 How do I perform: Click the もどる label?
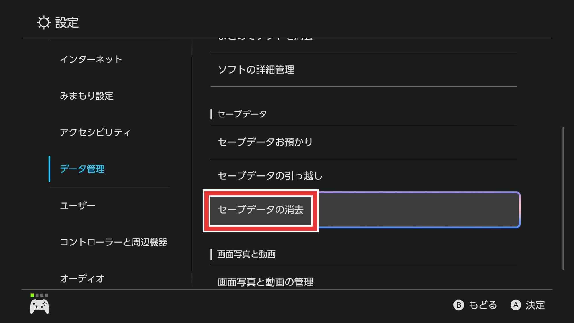[482, 305]
